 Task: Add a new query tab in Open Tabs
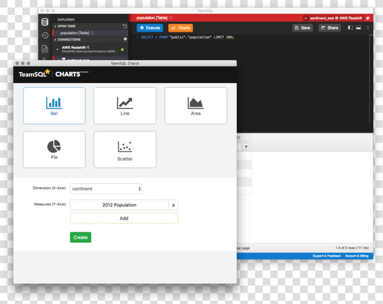pos(125,26)
